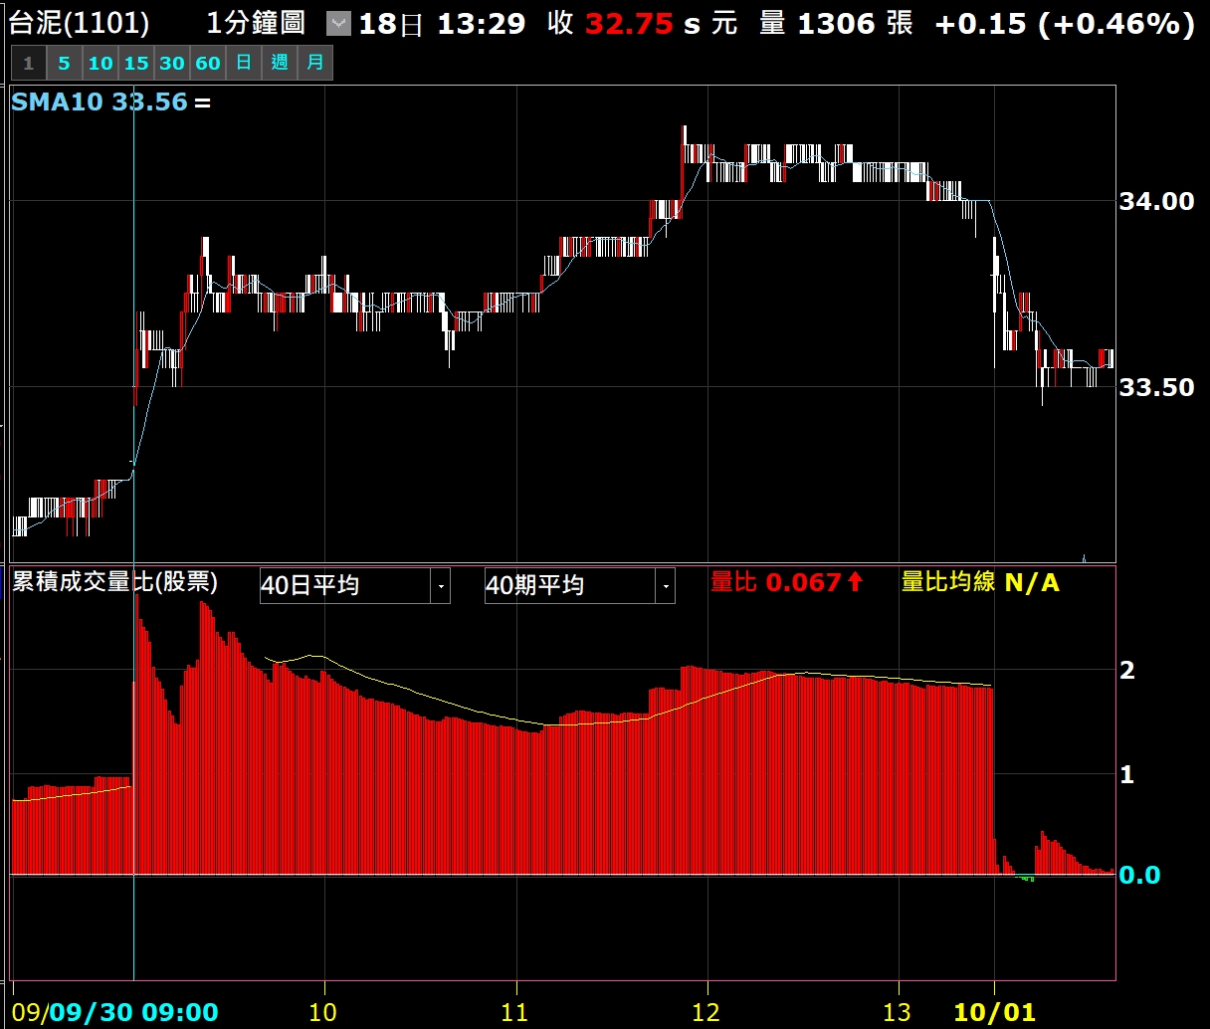The width and height of the screenshot is (1210, 1029).
Task: Select the 60-minute chart interval
Action: point(207,64)
